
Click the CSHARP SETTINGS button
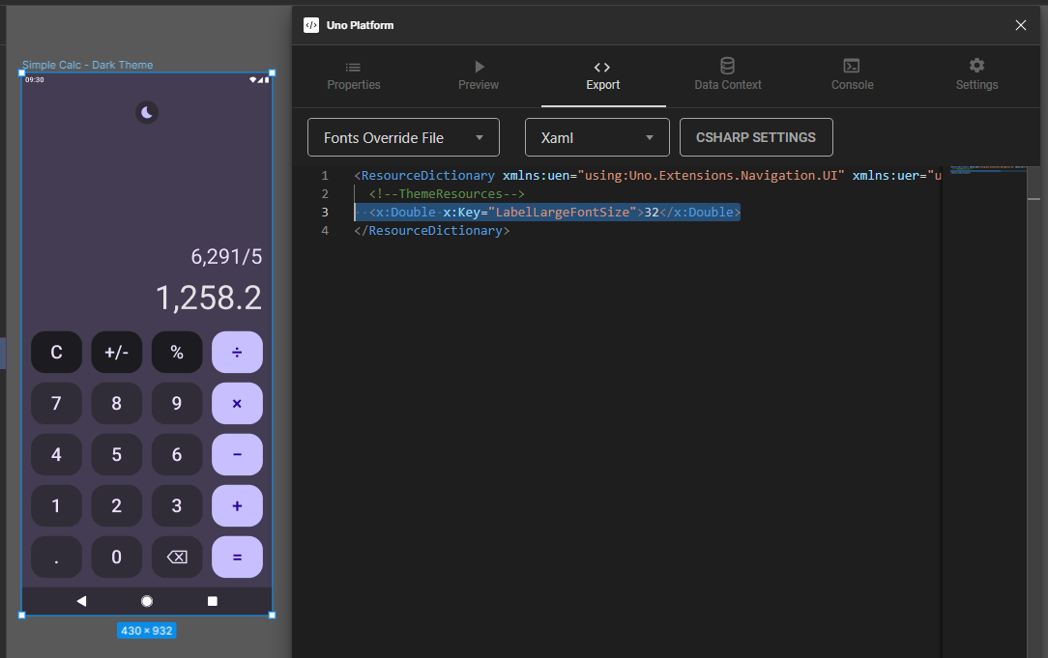[x=756, y=137]
